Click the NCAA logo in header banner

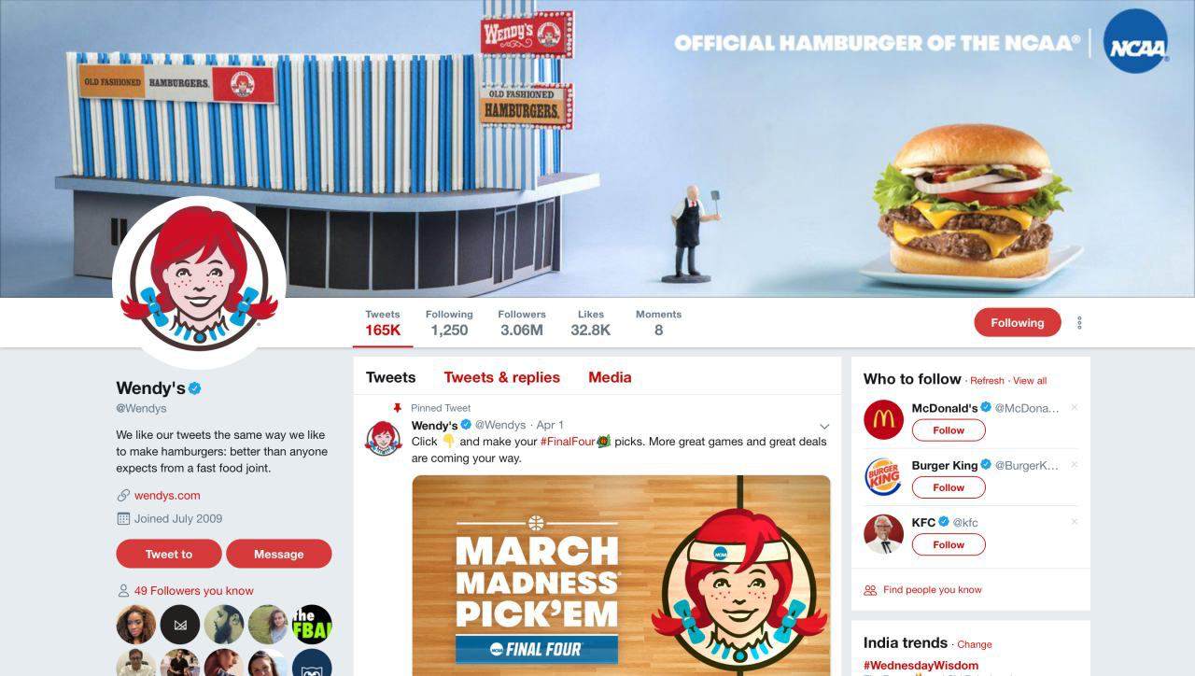click(x=1136, y=41)
